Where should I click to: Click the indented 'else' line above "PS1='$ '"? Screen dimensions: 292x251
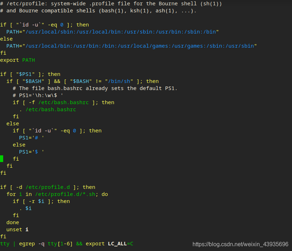[19, 145]
